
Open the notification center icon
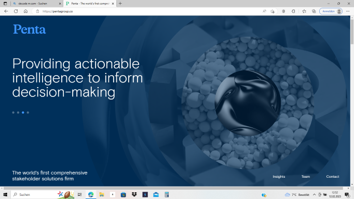pyautogui.click(x=347, y=194)
